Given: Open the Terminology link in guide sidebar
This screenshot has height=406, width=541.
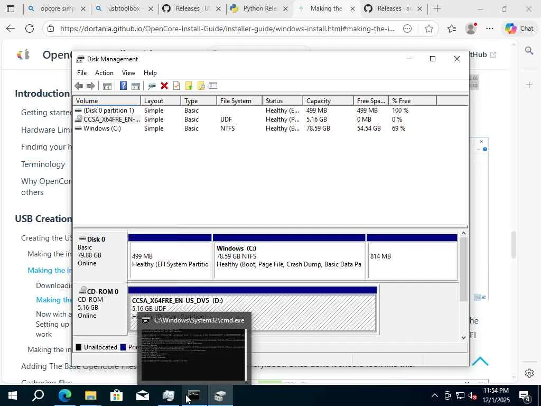Looking at the screenshot, I should click(43, 164).
